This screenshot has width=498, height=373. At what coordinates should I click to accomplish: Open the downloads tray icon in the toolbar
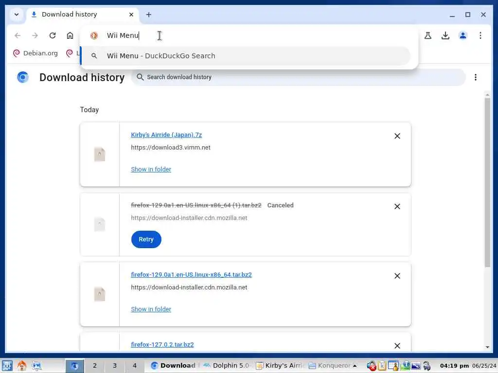pyautogui.click(x=445, y=35)
